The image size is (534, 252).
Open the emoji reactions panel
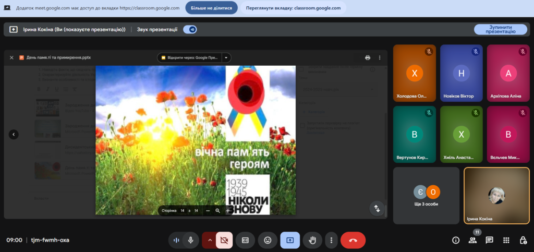click(x=268, y=240)
